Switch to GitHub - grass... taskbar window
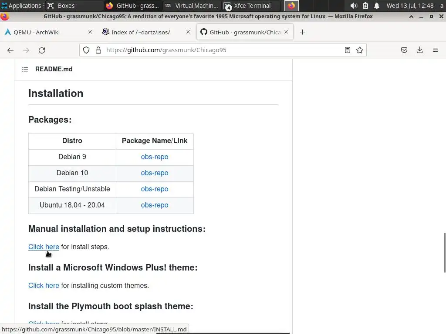The width and height of the screenshot is (446, 334). pyautogui.click(x=132, y=6)
